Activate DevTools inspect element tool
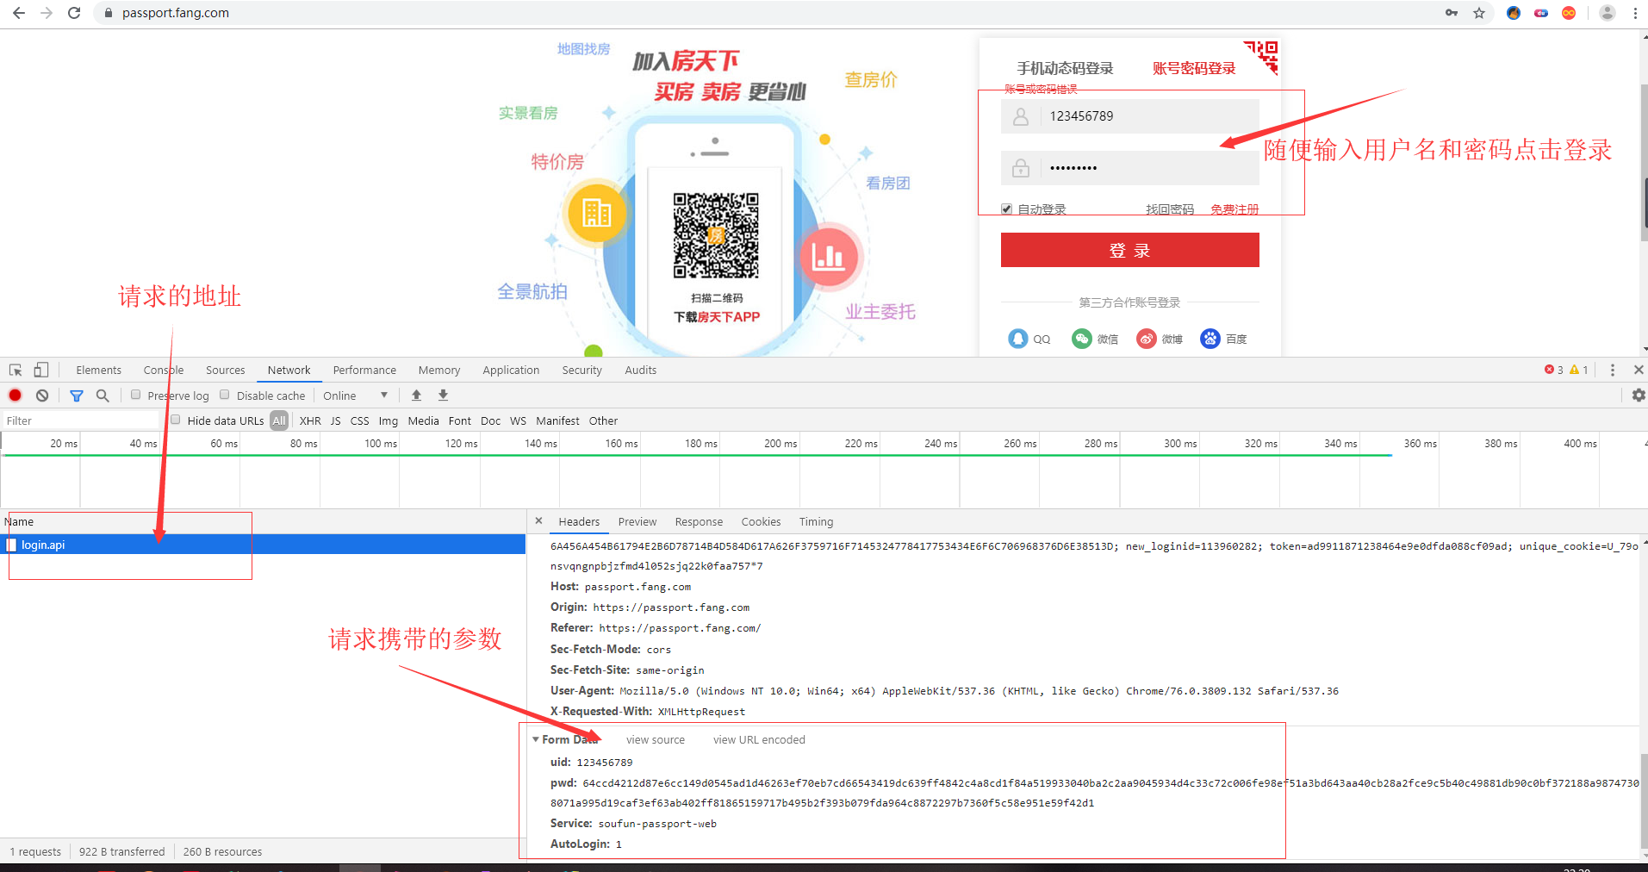Image resolution: width=1648 pixels, height=872 pixels. click(x=16, y=370)
